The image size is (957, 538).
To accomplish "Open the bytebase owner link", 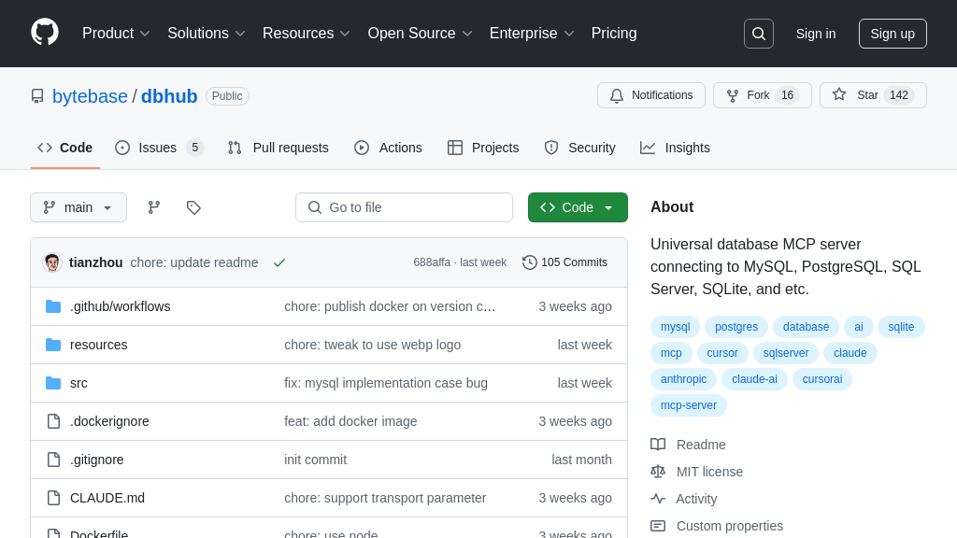I will point(90,96).
